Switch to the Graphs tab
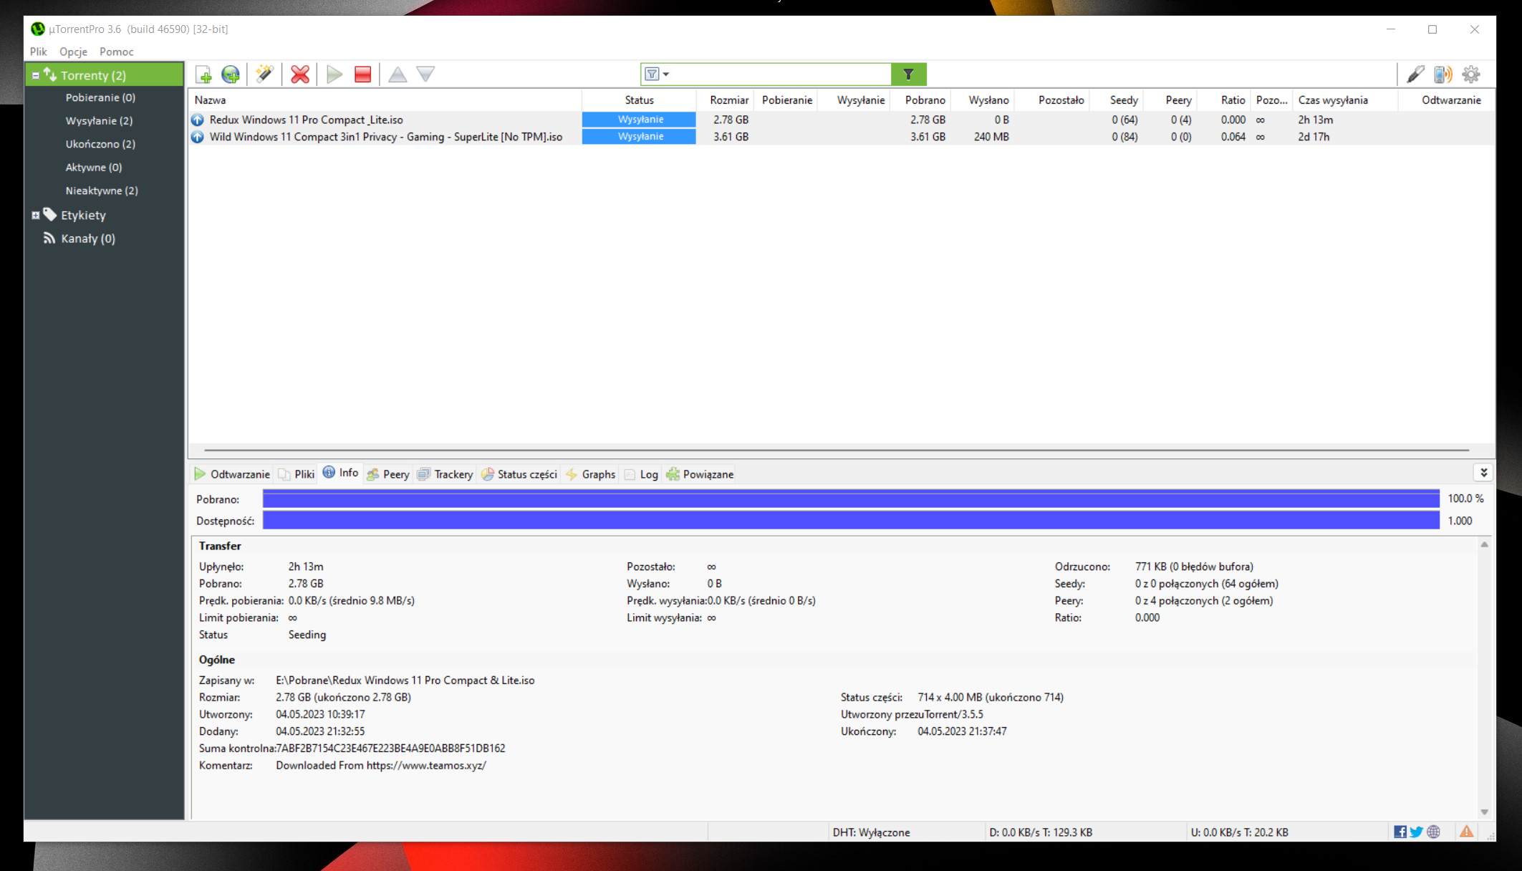 pyautogui.click(x=591, y=474)
